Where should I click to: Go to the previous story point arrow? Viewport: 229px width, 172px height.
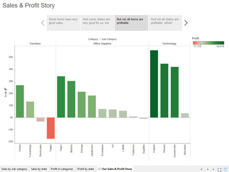pyautogui.click(x=43, y=23)
